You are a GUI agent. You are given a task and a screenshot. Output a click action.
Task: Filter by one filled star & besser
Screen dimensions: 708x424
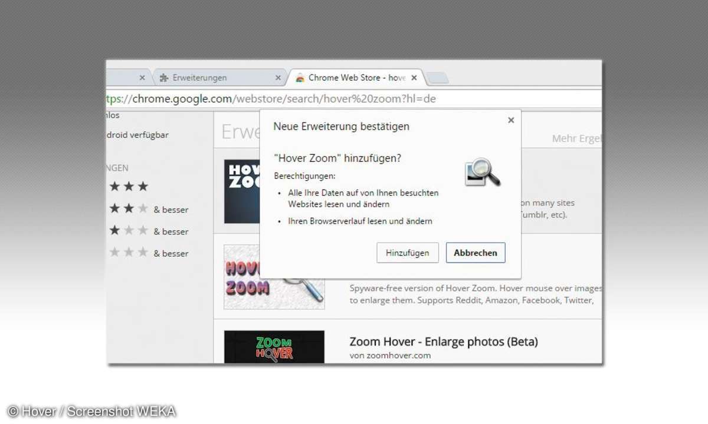coord(149,231)
